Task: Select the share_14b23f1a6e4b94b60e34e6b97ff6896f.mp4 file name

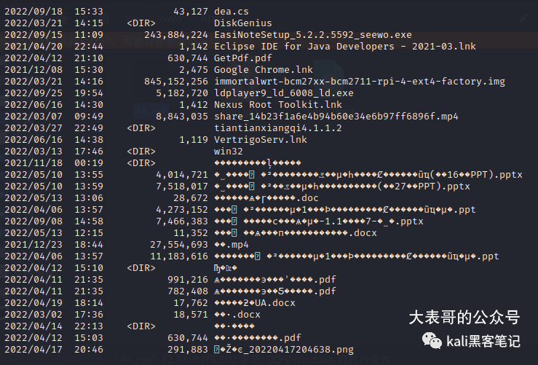Action: (336, 117)
